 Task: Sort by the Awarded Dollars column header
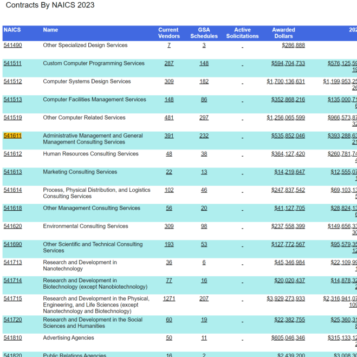(283, 33)
